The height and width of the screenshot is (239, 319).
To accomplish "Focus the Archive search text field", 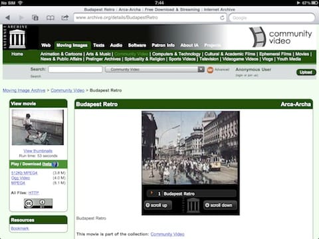I will [x=75, y=70].
